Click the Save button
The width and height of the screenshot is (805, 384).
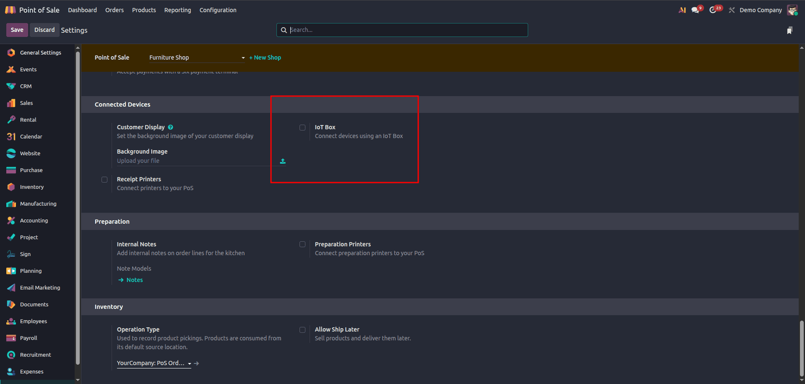pyautogui.click(x=17, y=30)
